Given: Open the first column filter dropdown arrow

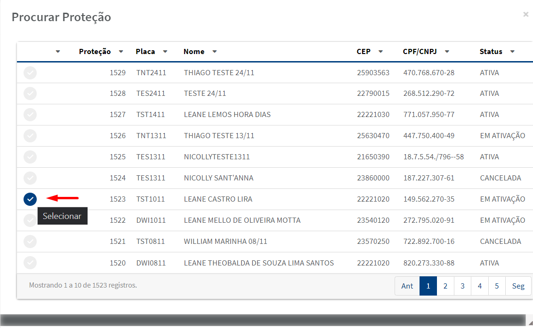Looking at the screenshot, I should pos(58,52).
